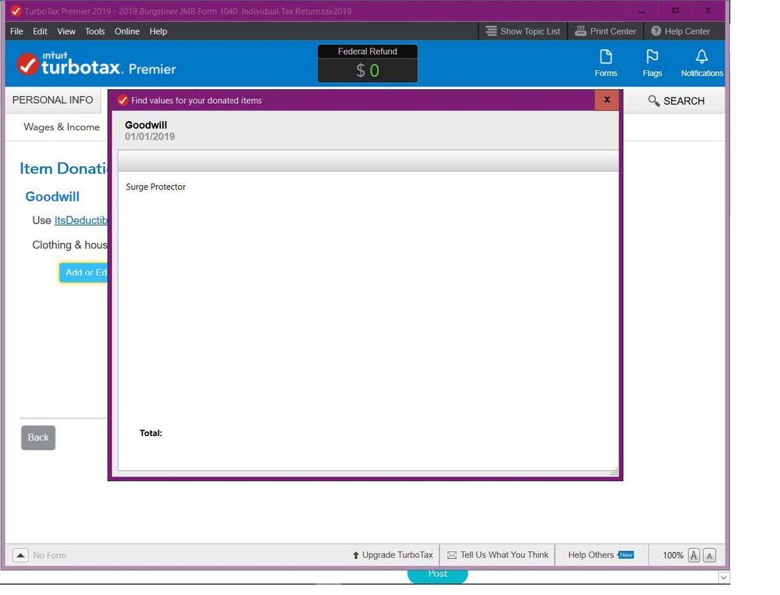The image size is (780, 595).
Task: Expand the No Form panel arrow
Action: [x=20, y=554]
